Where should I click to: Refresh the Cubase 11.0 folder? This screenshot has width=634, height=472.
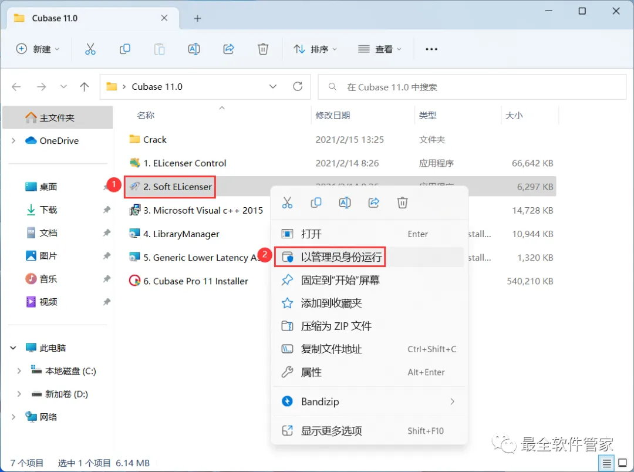coord(298,86)
